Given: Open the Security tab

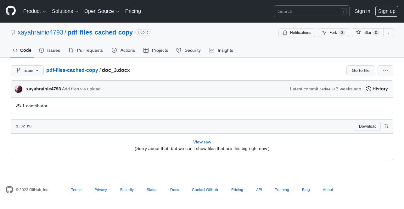Looking at the screenshot, I should (x=188, y=50).
